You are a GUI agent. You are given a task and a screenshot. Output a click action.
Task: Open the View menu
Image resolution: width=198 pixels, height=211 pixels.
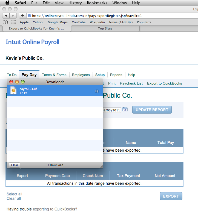59,3
